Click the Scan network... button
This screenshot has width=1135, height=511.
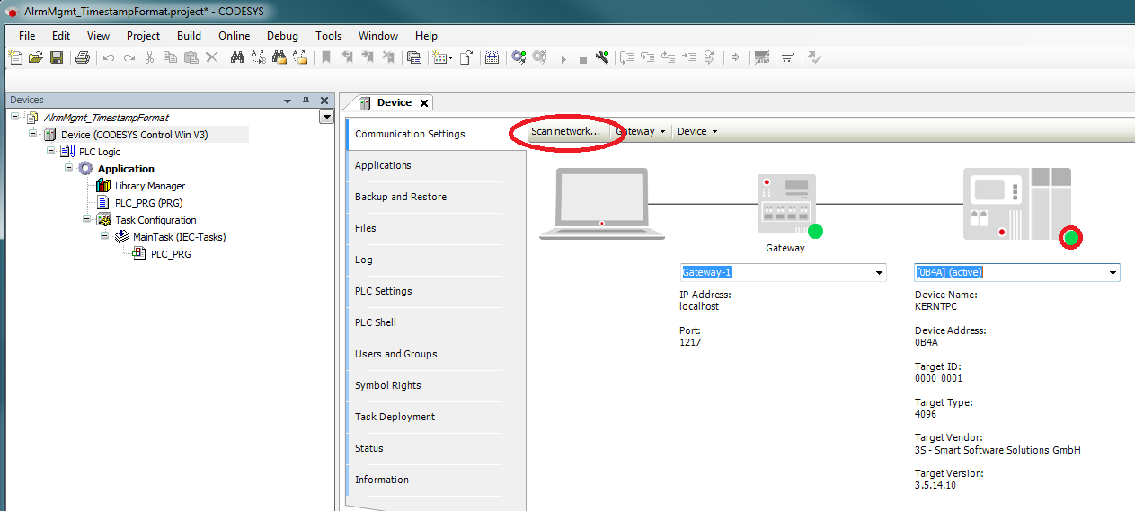click(x=565, y=131)
